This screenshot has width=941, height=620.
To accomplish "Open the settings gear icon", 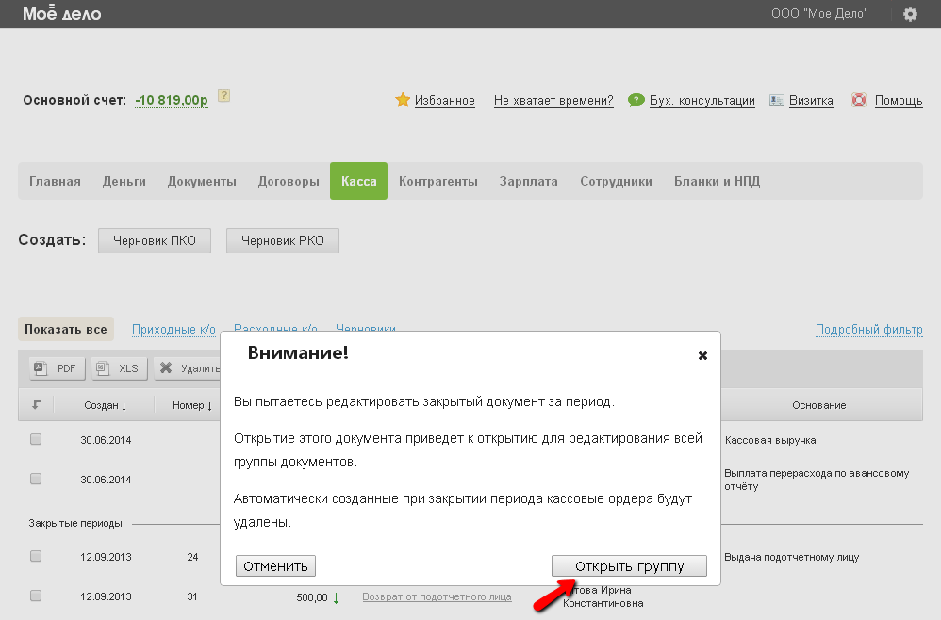I will [910, 14].
